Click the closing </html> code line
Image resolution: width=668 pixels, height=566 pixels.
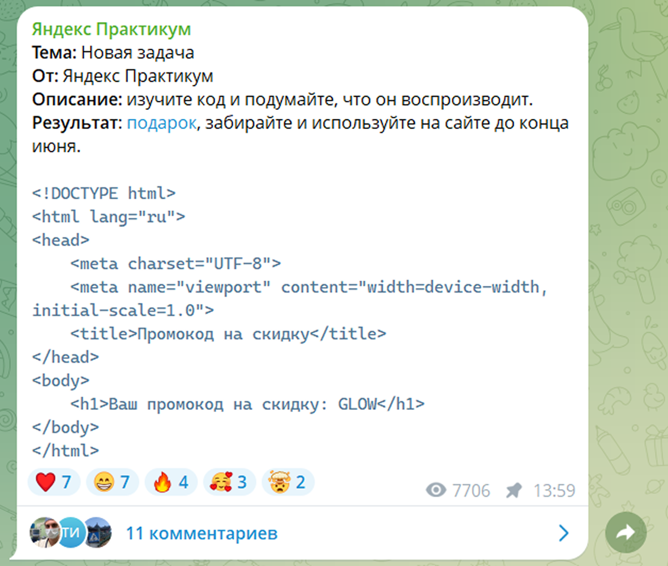[x=66, y=451]
